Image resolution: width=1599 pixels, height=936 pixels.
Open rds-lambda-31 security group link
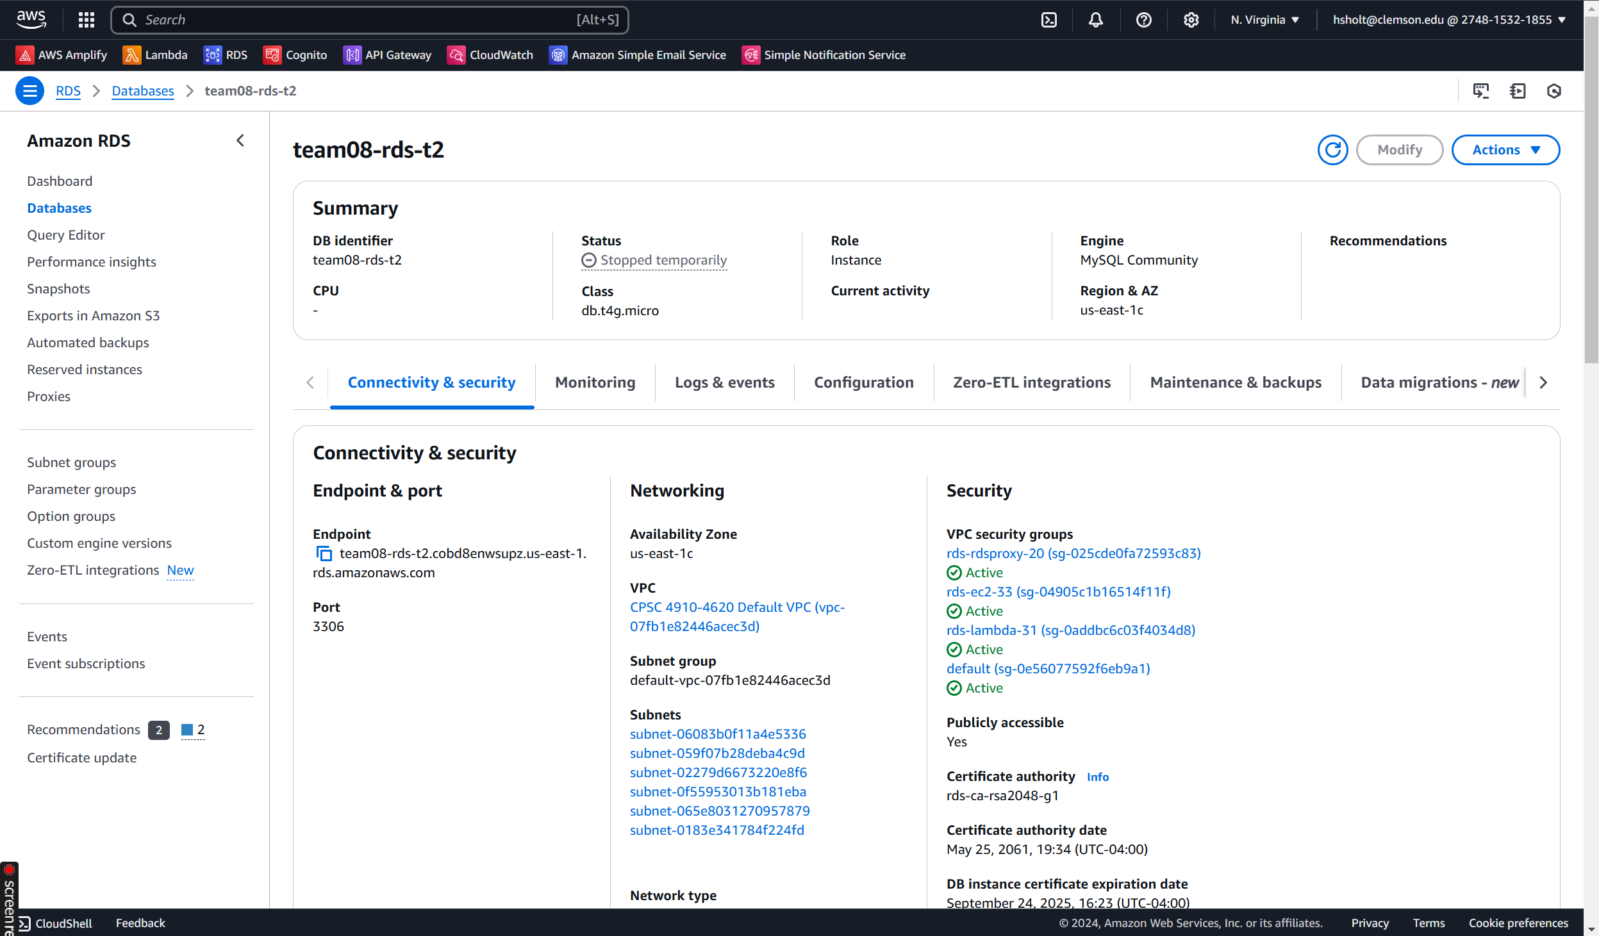click(x=1071, y=630)
